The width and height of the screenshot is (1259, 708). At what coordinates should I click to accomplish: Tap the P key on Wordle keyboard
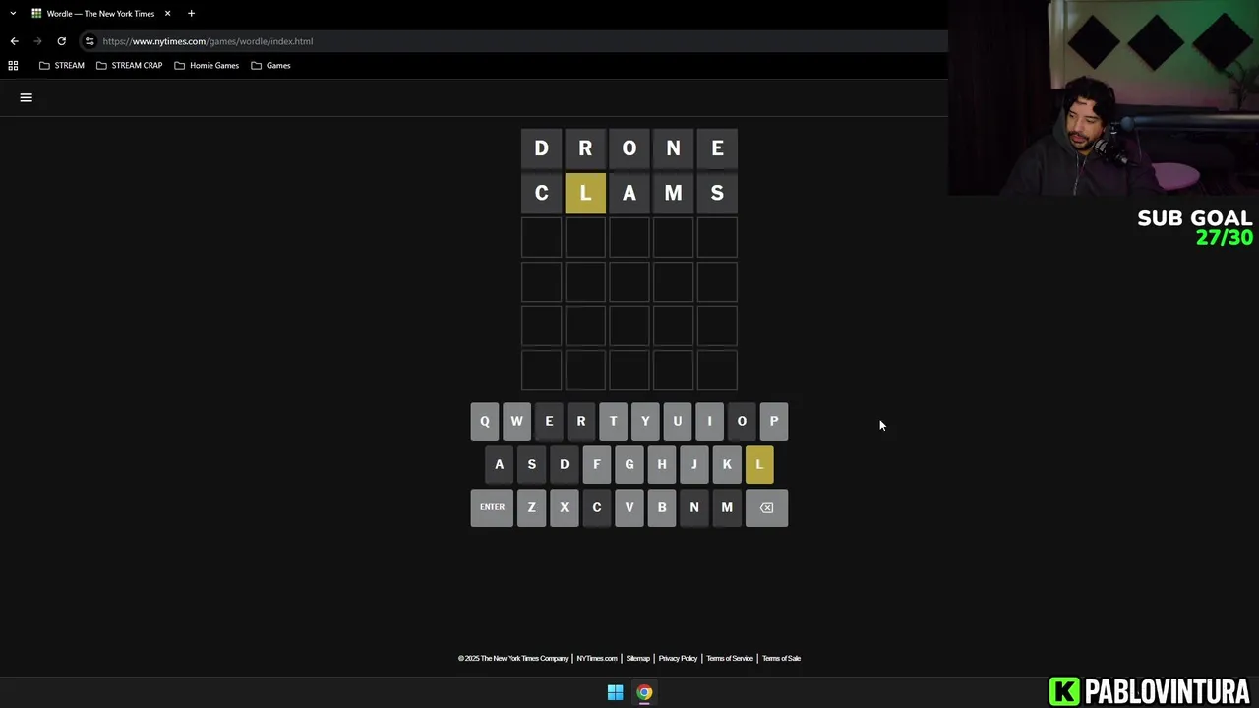[774, 421]
